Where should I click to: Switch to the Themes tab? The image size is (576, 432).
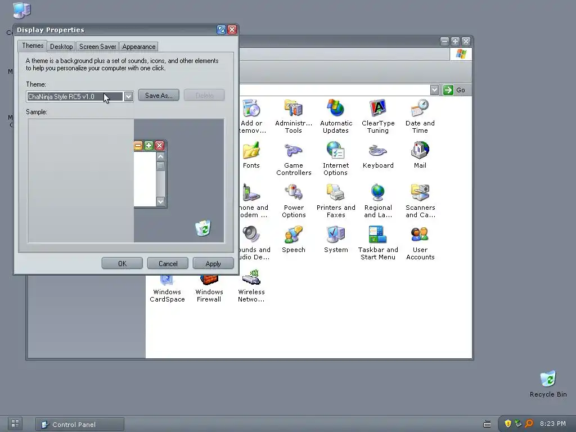(x=32, y=46)
